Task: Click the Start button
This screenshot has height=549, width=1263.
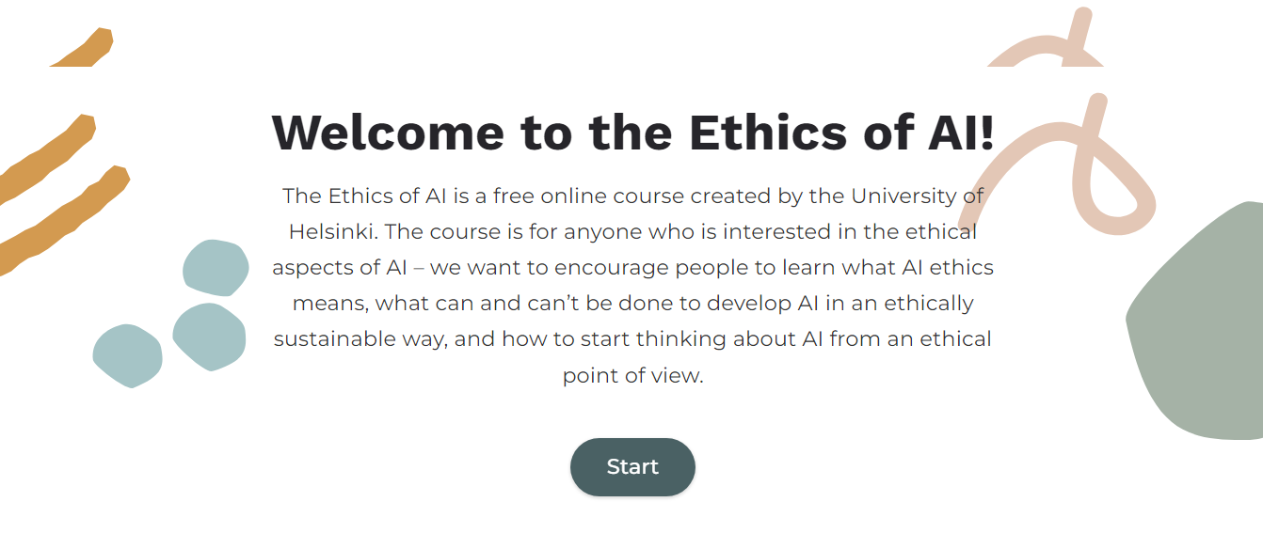Action: click(632, 467)
